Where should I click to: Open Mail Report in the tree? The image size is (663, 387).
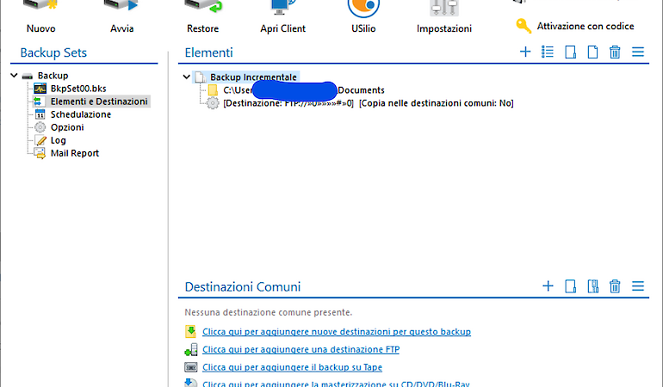click(74, 153)
